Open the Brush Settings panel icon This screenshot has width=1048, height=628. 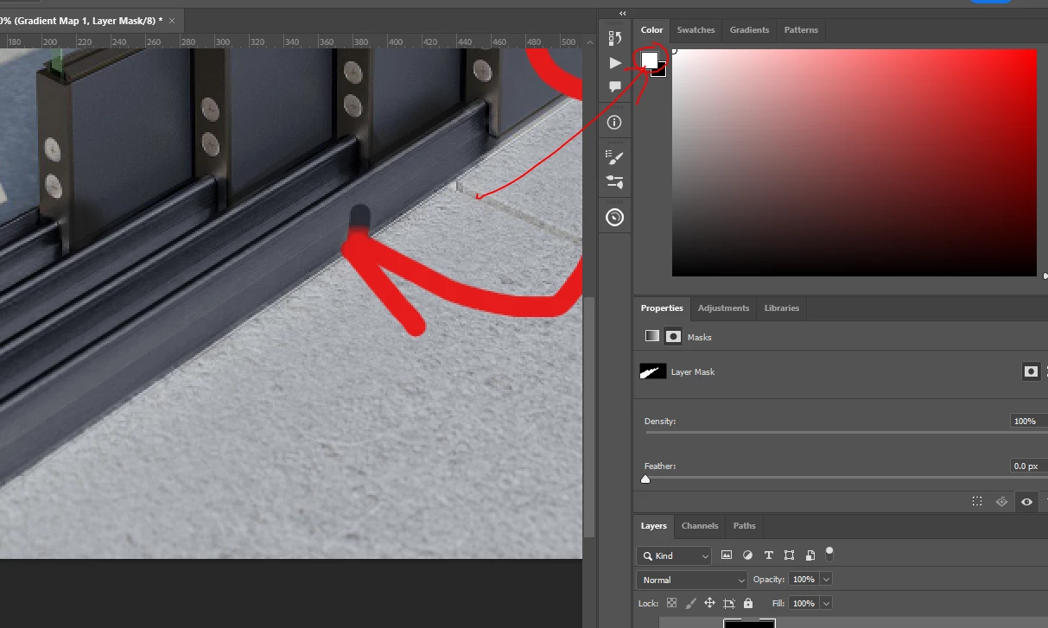click(x=615, y=181)
